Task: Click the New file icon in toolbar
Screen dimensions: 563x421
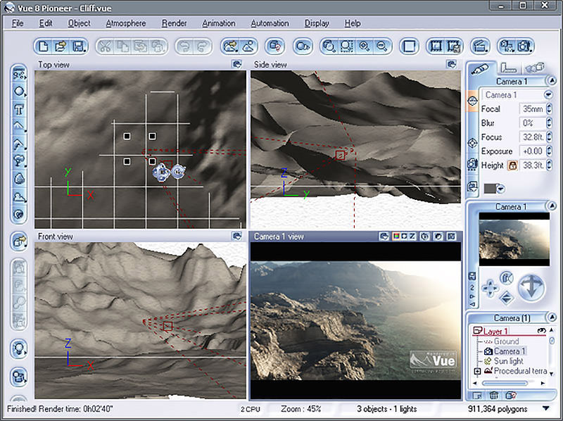Action: 44,46
